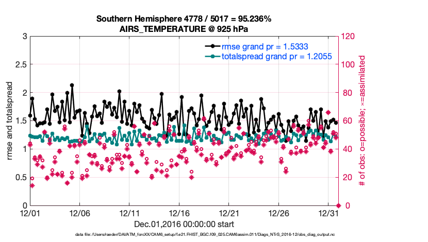
Task: Click the 12/31 date tick label
Action: [x=328, y=213]
